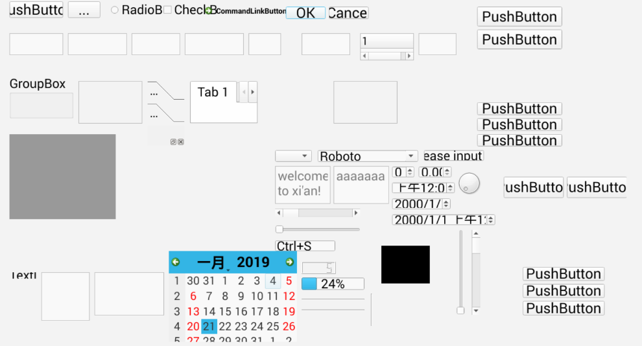Image resolution: width=642 pixels, height=346 pixels.
Task: Click the 'welcome to xi'an!' text box
Action: 303,185
